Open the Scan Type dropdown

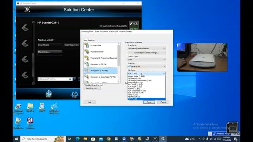tap(147, 49)
